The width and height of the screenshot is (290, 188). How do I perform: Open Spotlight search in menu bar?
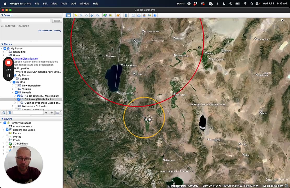[252, 3]
